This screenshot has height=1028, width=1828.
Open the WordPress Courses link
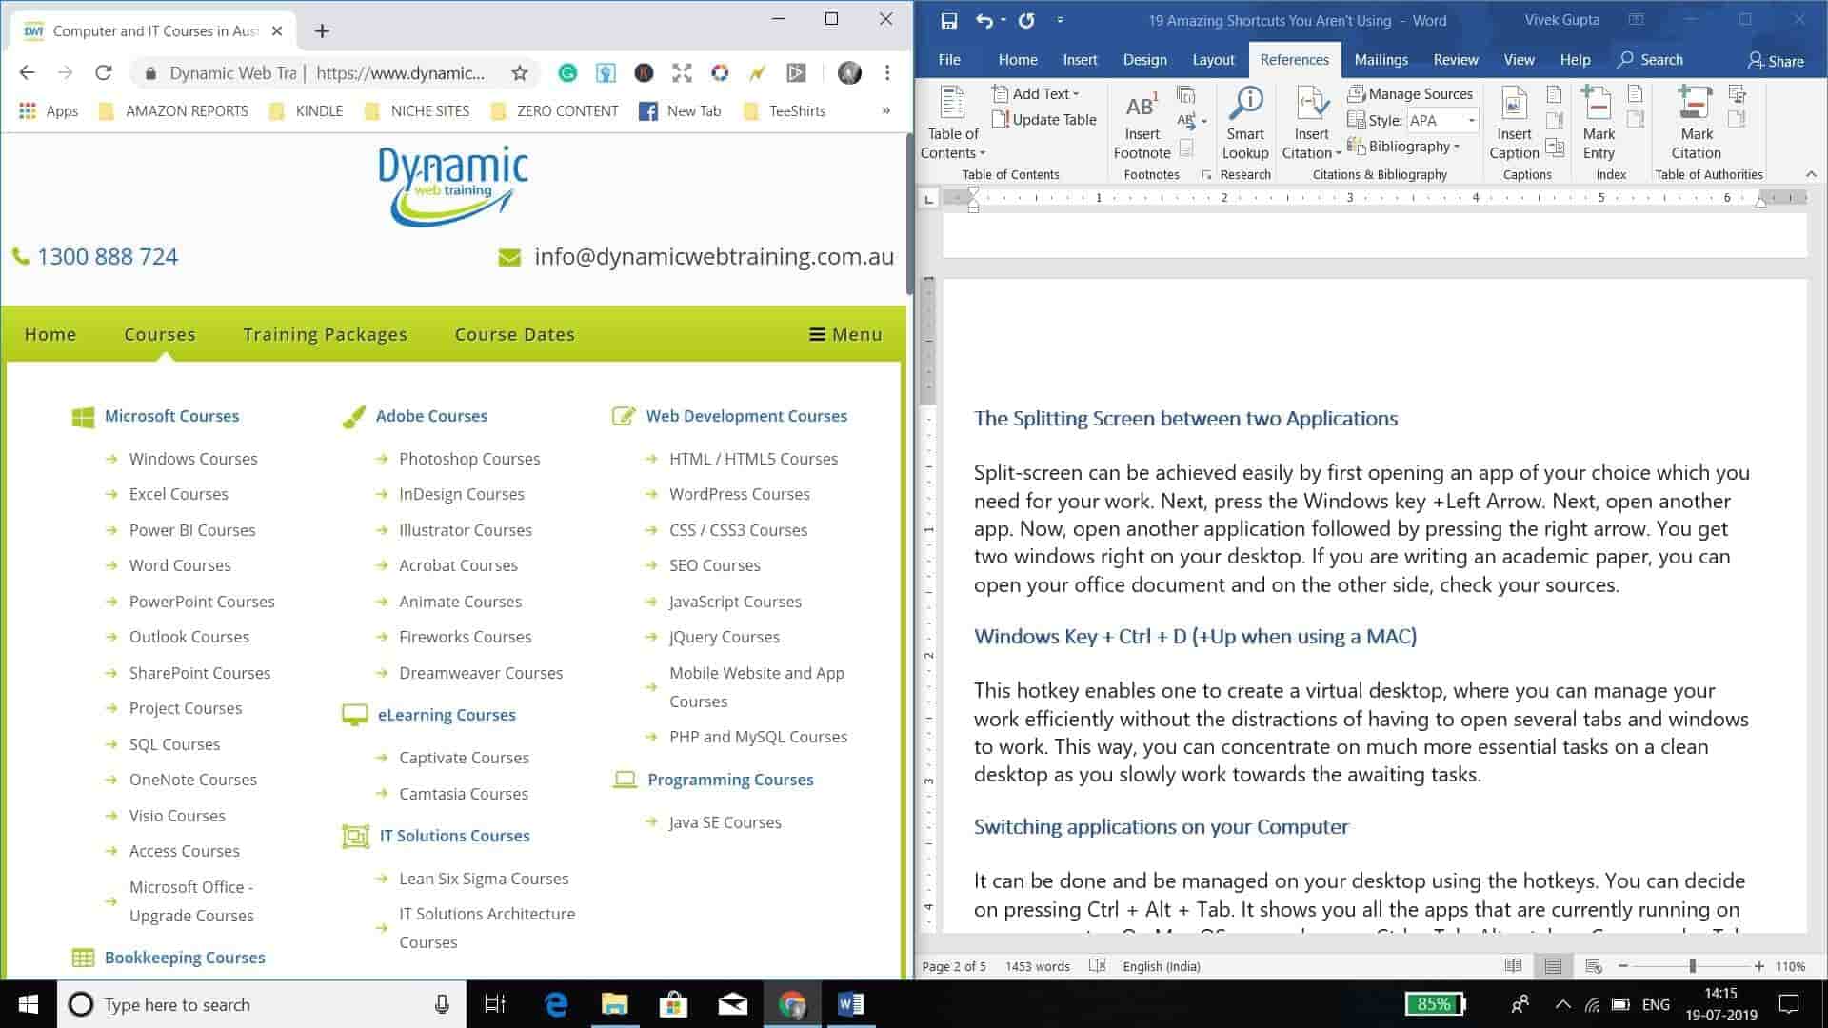pos(739,494)
